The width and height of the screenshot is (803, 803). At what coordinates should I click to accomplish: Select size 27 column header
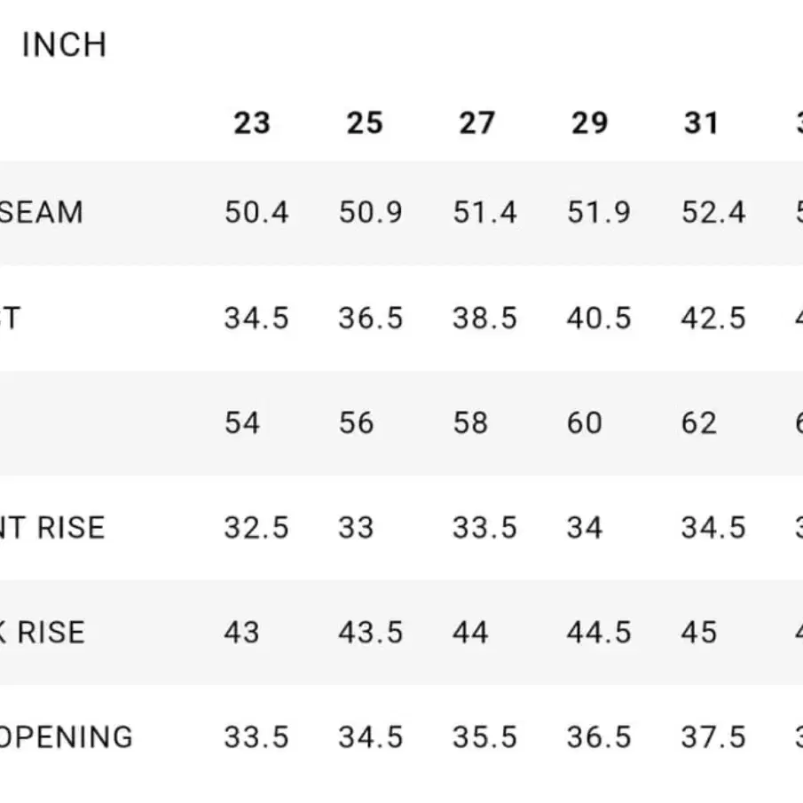pos(476,123)
